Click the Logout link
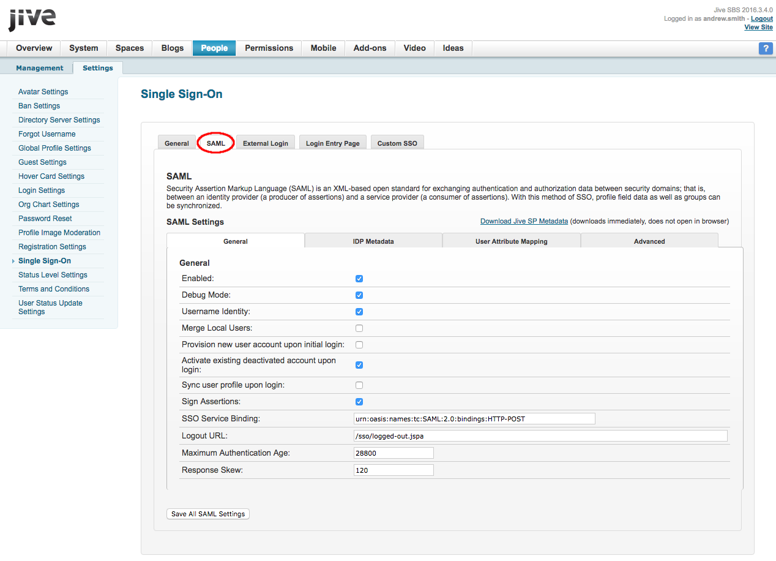The width and height of the screenshot is (776, 561). click(x=762, y=19)
